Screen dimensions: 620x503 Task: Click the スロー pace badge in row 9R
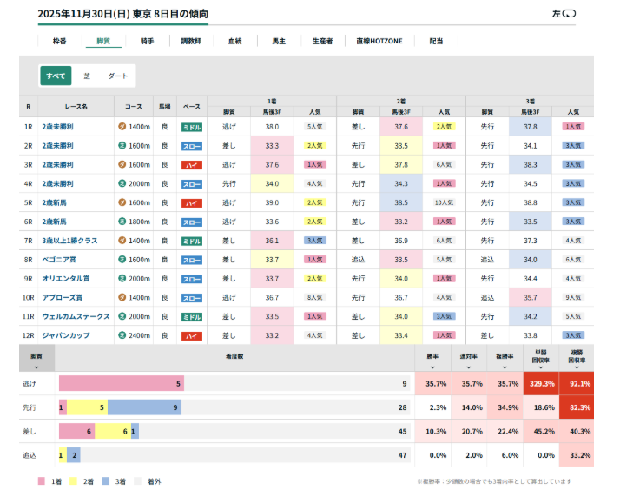tap(192, 279)
